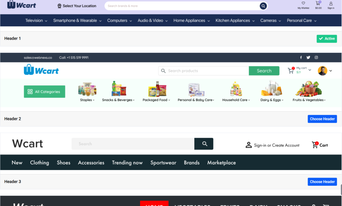Click the blue Wcart logo in Header 2
The image size is (342, 206).
pyautogui.click(x=41, y=69)
